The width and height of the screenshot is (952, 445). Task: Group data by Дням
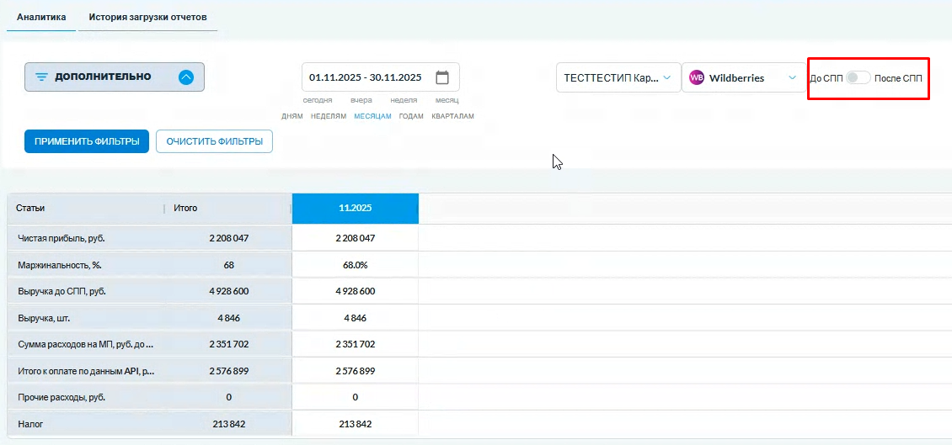292,116
